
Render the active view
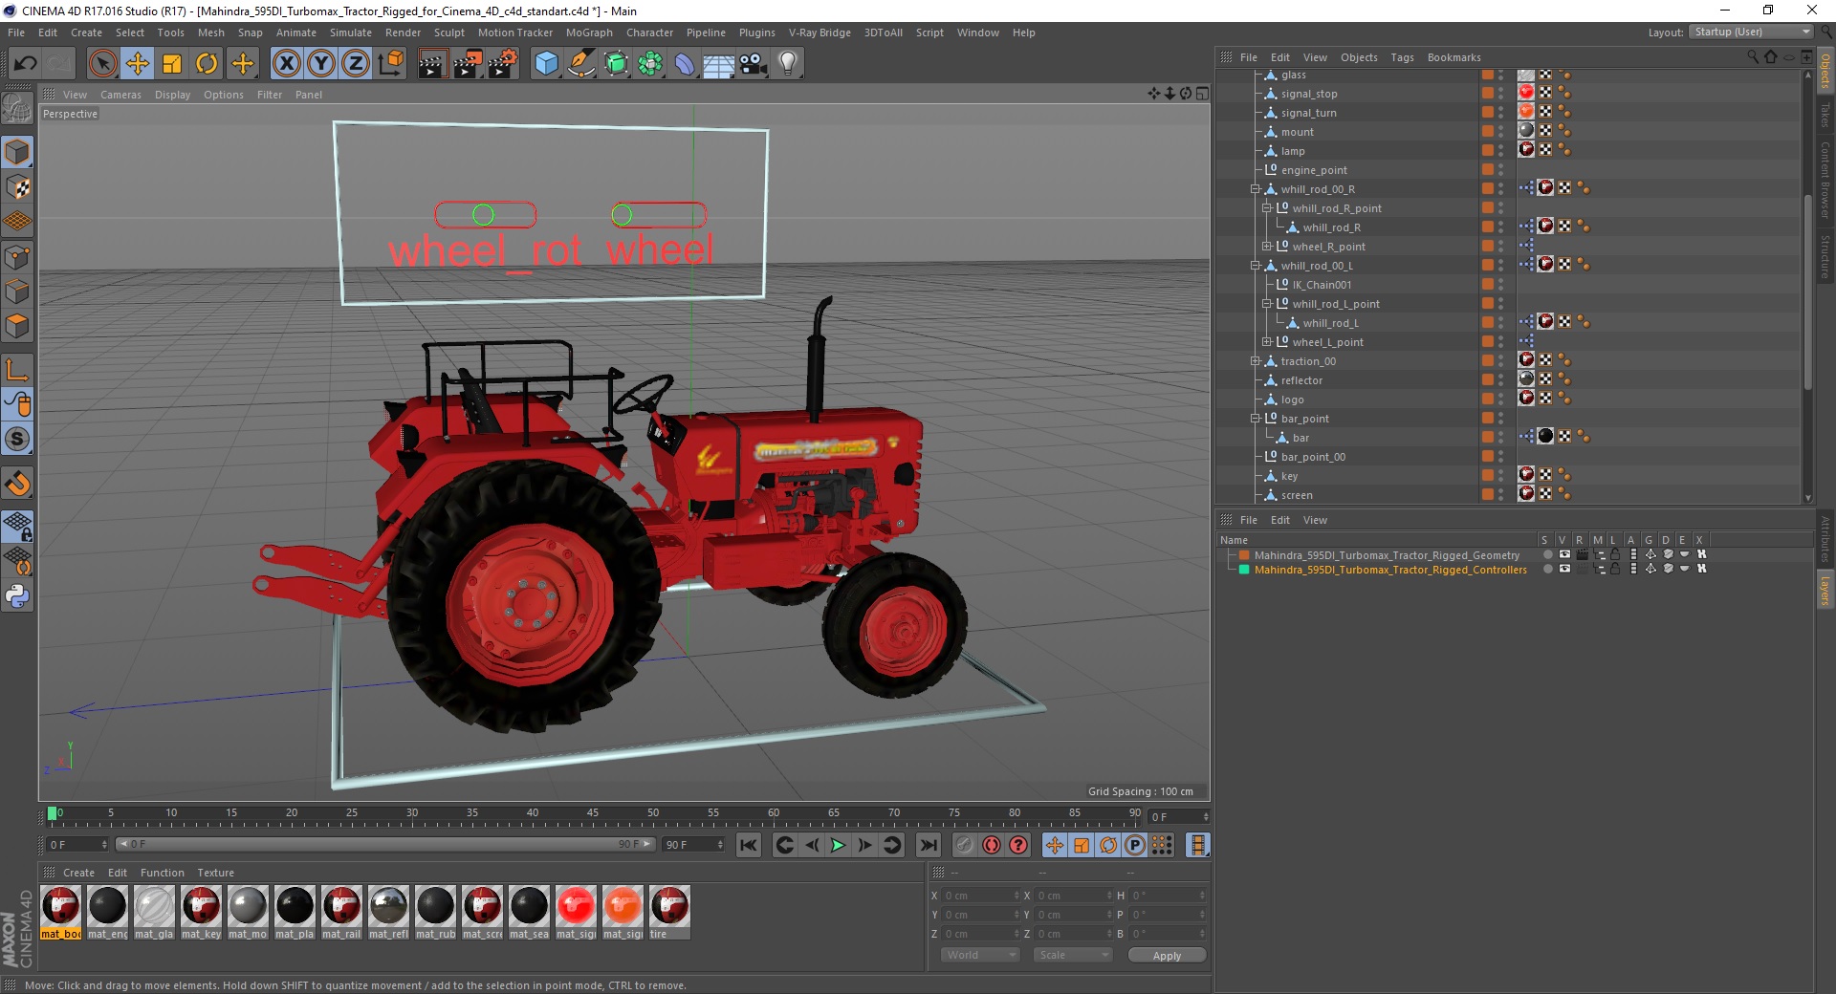[x=432, y=64]
